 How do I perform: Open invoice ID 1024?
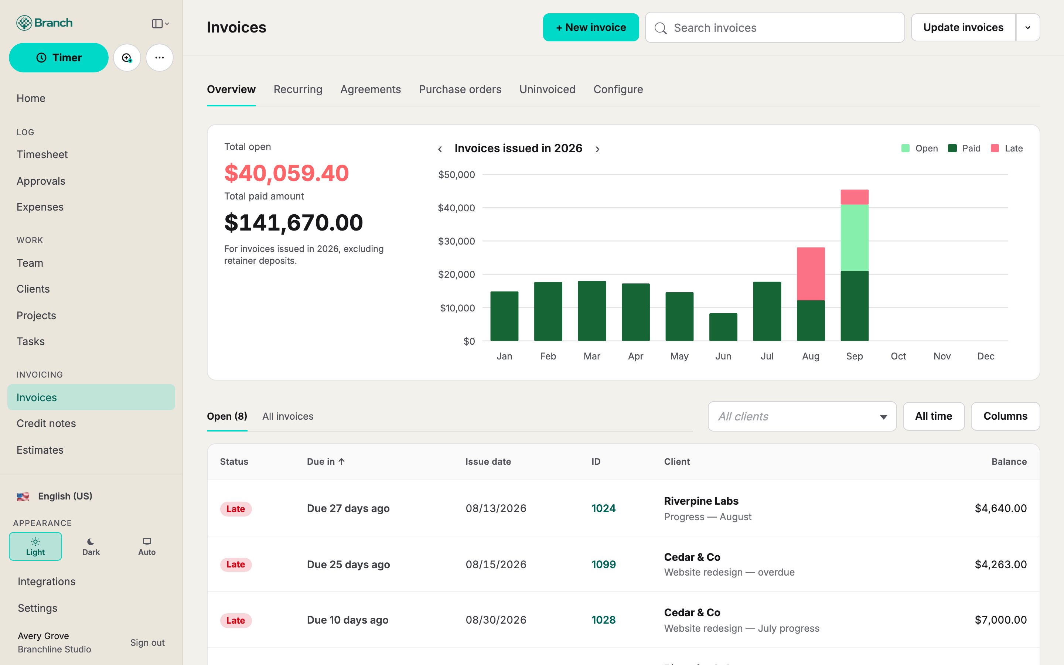pos(603,508)
